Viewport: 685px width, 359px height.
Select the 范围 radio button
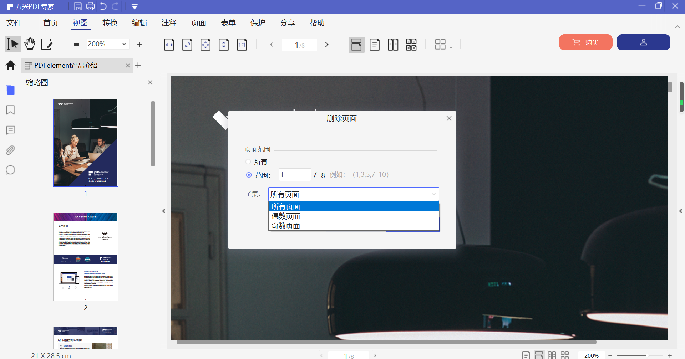coord(249,175)
